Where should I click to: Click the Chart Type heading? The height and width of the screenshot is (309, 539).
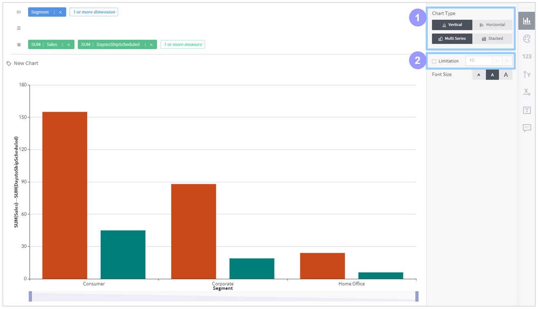(x=444, y=13)
